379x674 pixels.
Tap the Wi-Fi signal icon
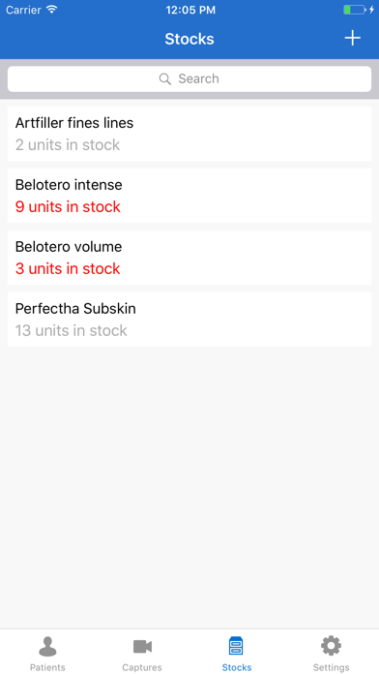click(52, 9)
